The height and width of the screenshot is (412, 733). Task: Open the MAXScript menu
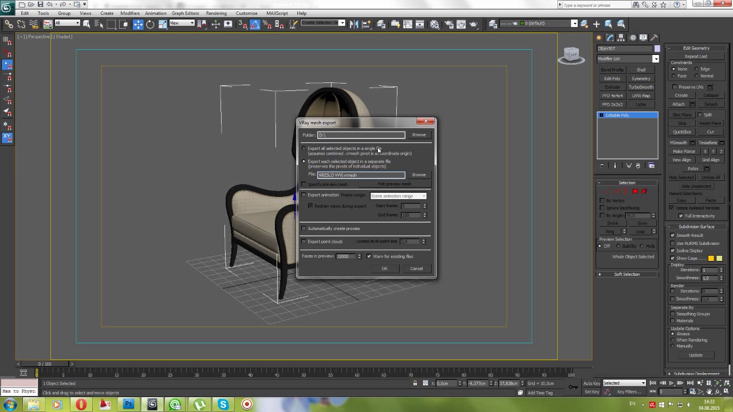pos(277,13)
